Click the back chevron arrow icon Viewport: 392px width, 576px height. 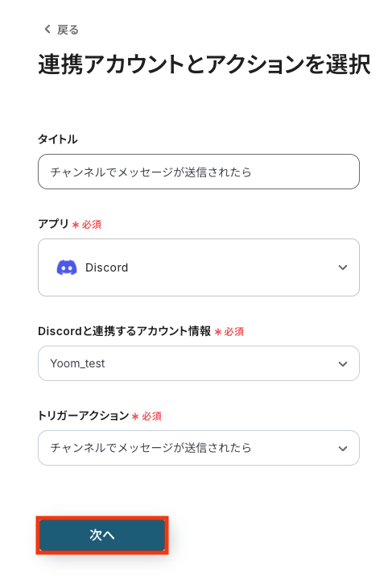[47, 29]
